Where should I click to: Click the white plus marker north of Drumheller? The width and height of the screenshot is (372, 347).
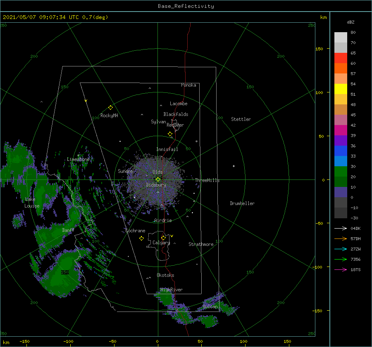(x=234, y=166)
